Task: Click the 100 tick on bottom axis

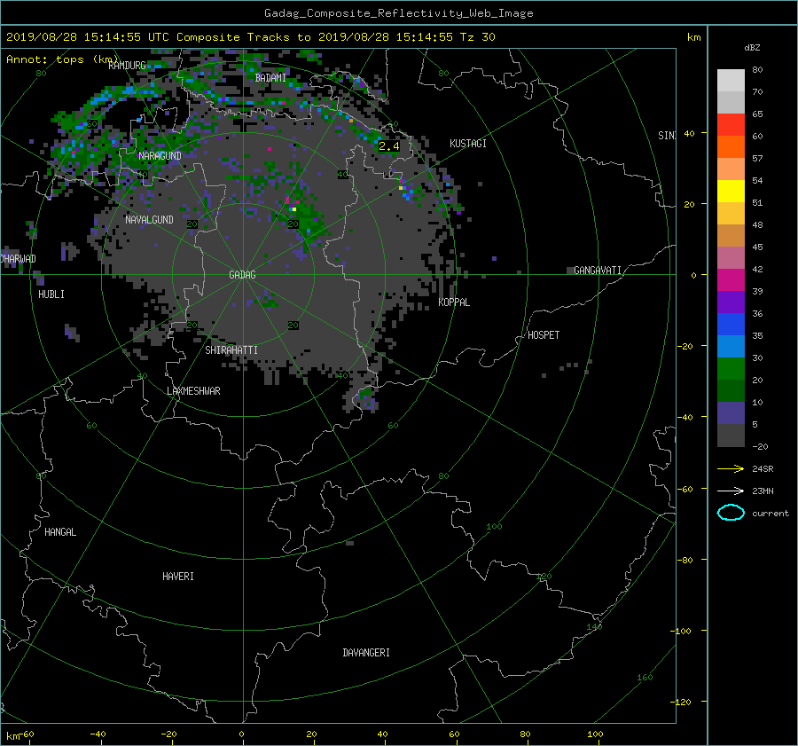Action: pos(595,734)
